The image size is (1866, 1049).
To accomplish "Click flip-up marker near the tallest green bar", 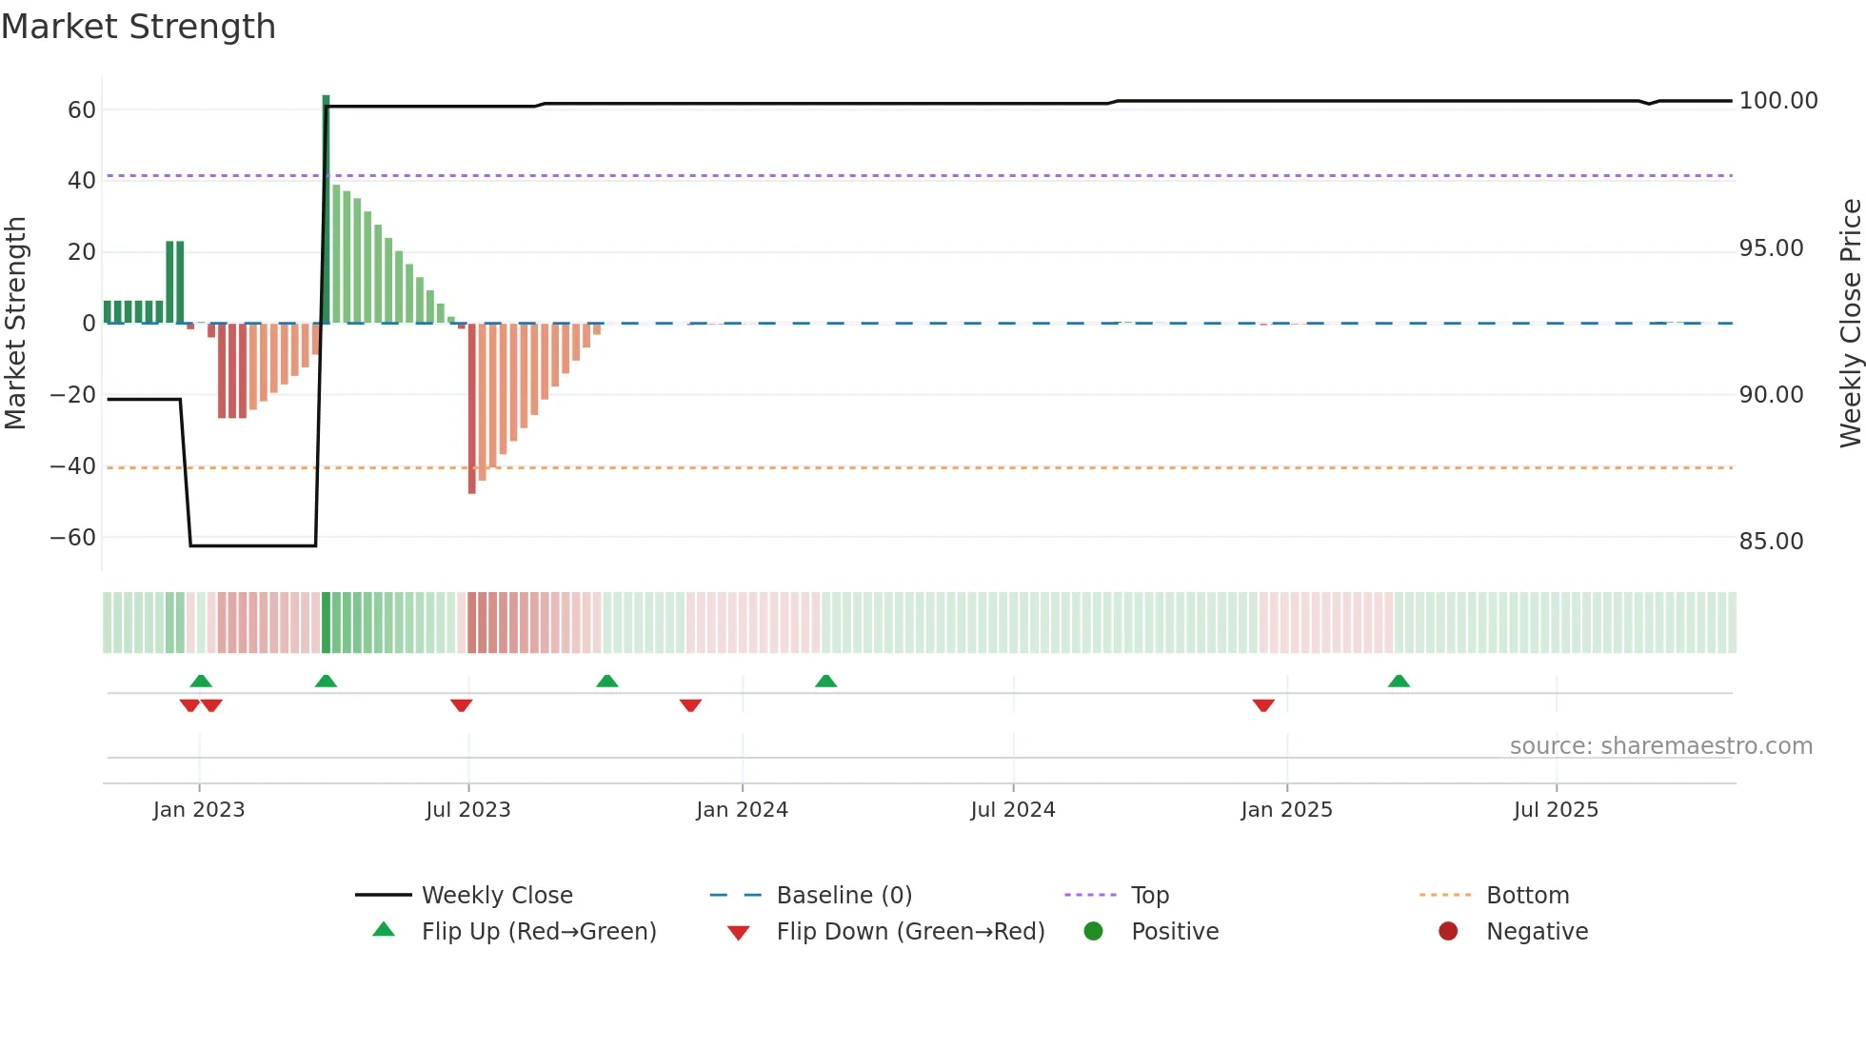I will 326,681.
